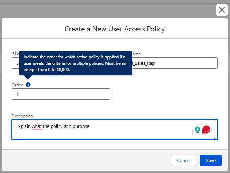Click the dimmed page background above the dialog
Image resolution: width=230 pixels, height=173 pixels.
(106, 9)
